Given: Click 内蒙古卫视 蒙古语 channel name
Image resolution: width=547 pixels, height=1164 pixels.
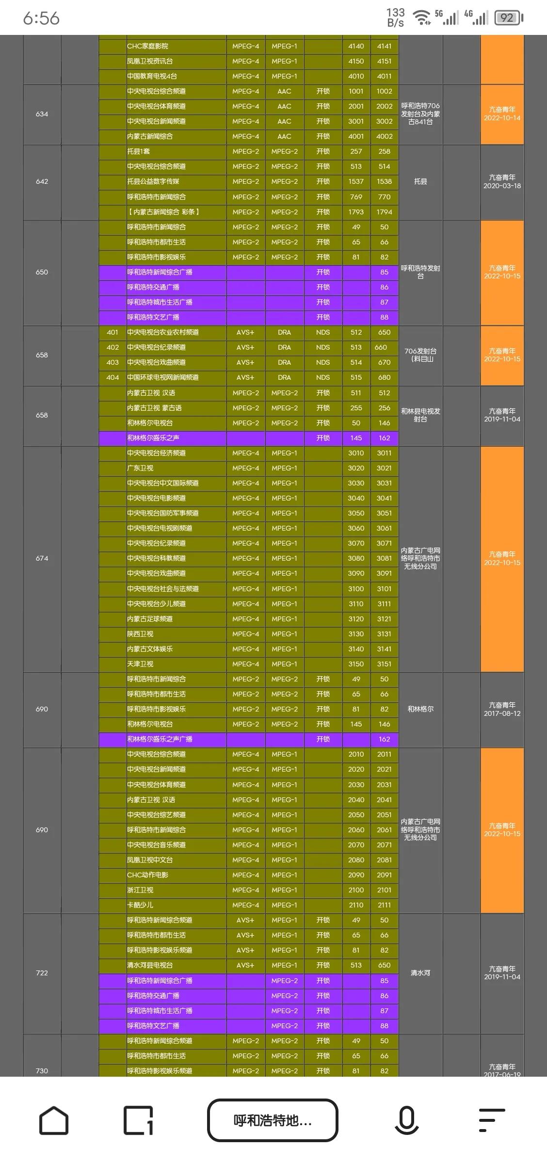Looking at the screenshot, I should (x=155, y=408).
